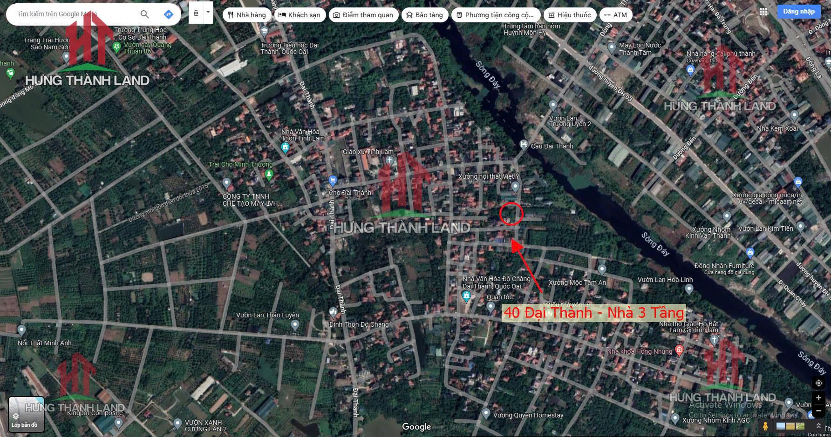The width and height of the screenshot is (831, 437).
Task: Toggle the ê Vietnamese input tool
Action: [196, 13]
